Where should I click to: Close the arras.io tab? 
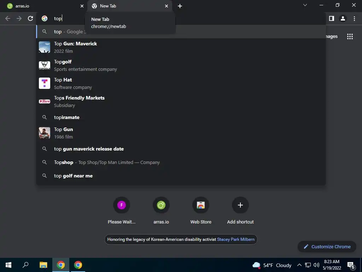pos(82,6)
